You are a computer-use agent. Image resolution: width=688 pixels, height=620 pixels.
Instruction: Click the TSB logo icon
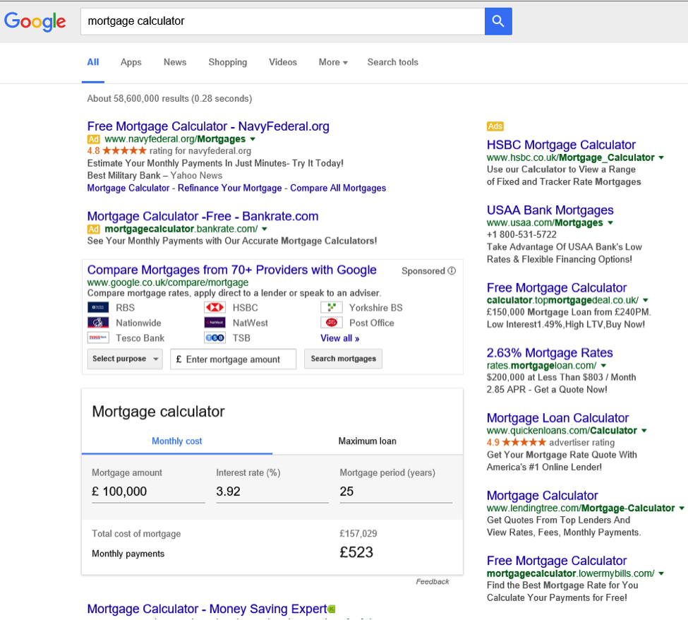click(x=215, y=338)
